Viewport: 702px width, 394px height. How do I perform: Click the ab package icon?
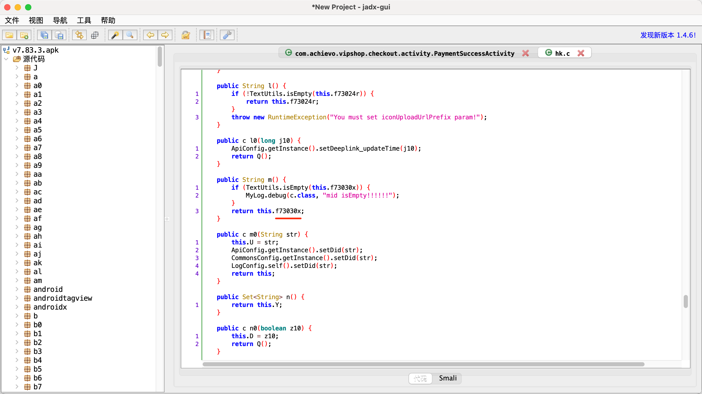pos(27,183)
